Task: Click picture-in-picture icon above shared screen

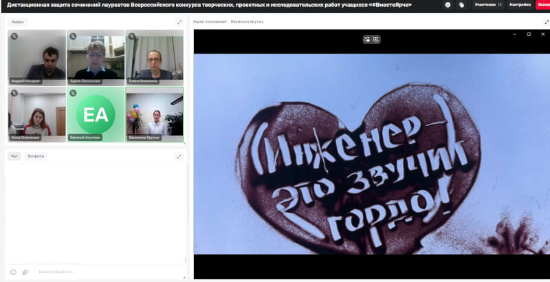Action: (x=367, y=39)
